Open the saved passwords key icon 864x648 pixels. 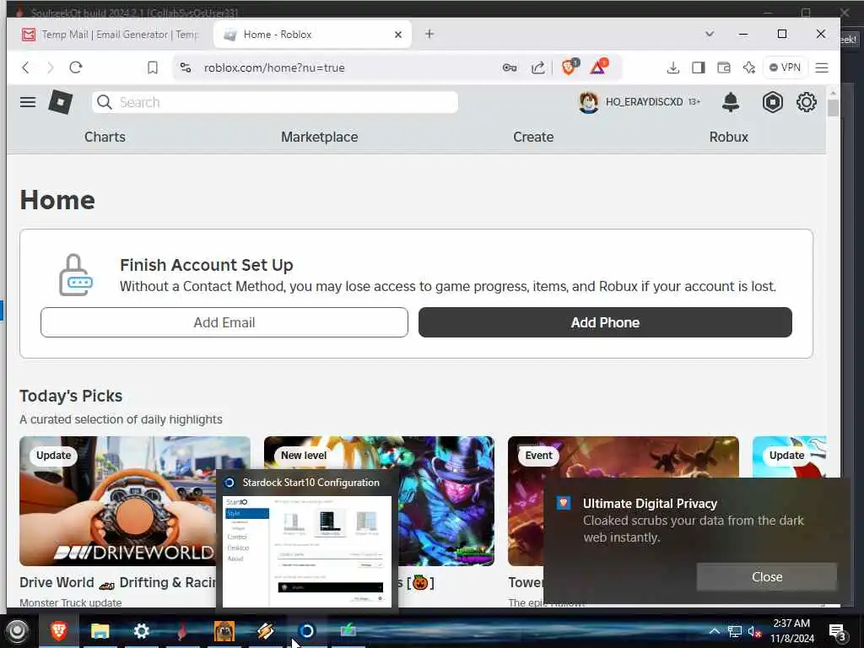click(510, 67)
